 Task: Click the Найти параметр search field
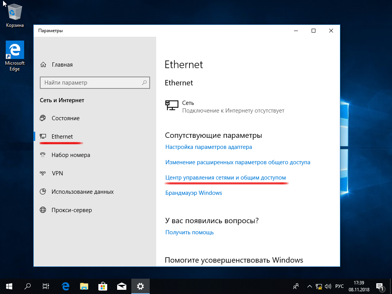95,83
